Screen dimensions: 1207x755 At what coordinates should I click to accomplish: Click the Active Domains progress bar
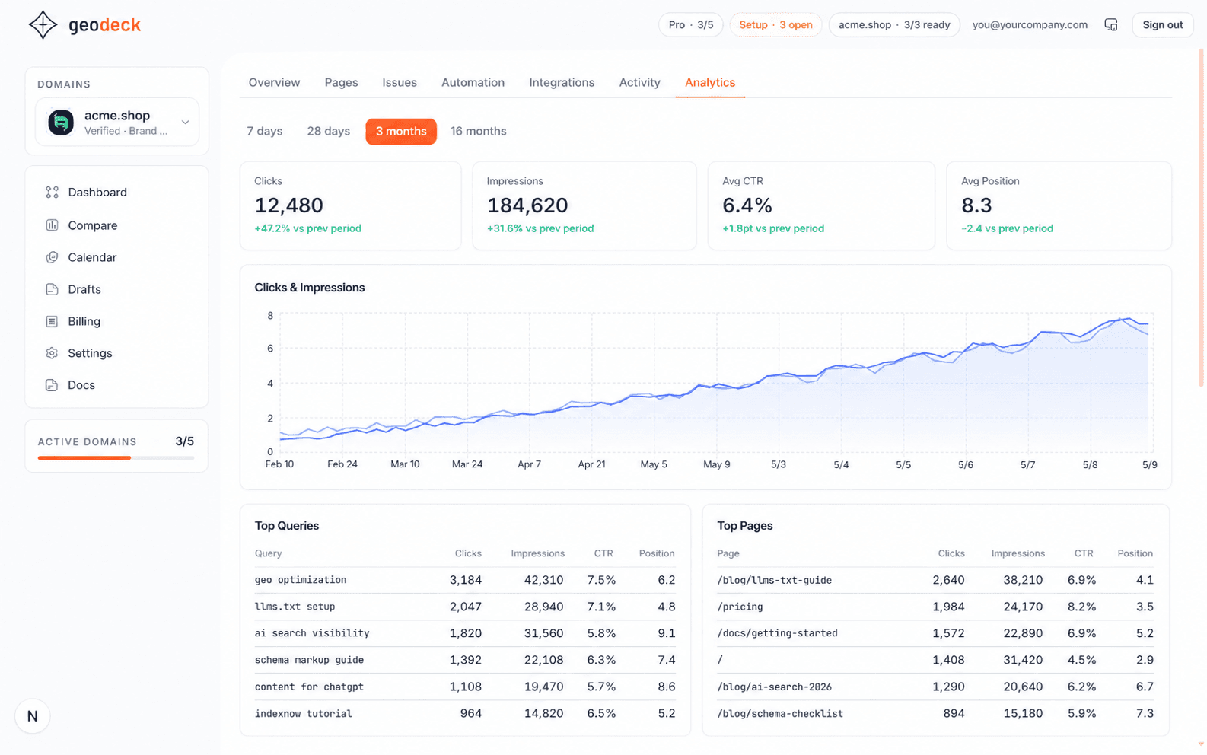coord(116,457)
